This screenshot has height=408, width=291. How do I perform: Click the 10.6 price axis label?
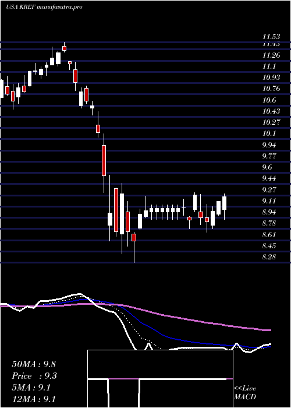tap(269, 100)
